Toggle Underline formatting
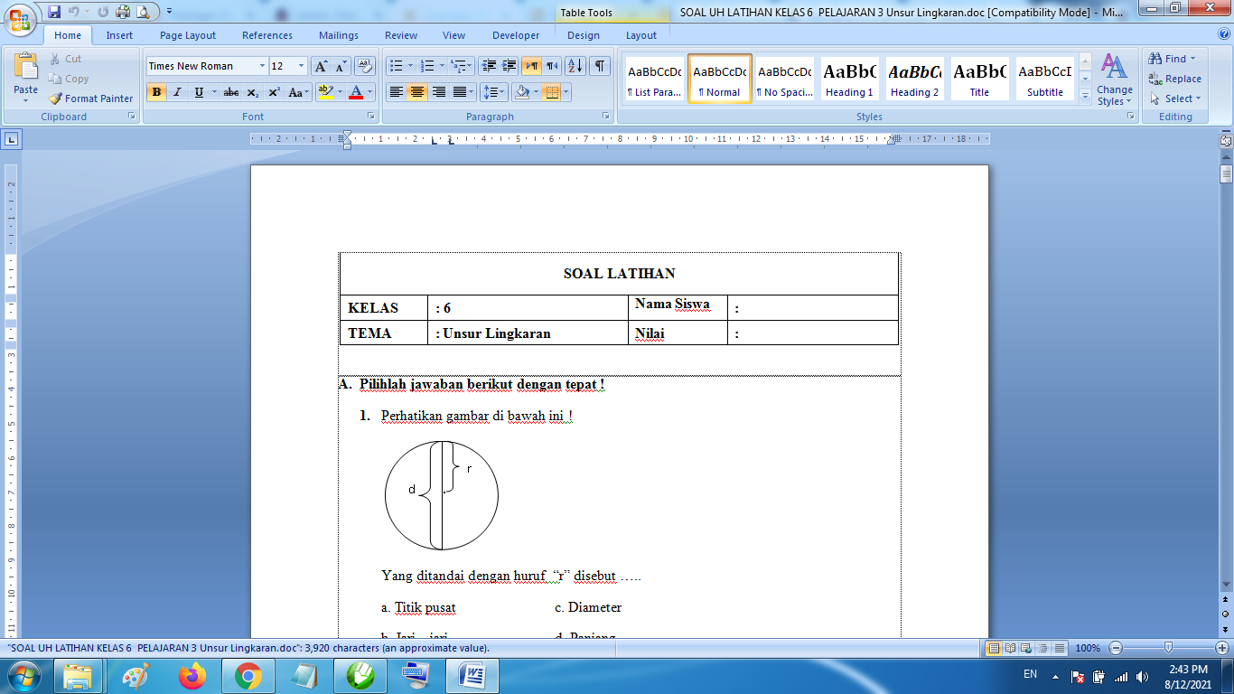 click(x=199, y=92)
